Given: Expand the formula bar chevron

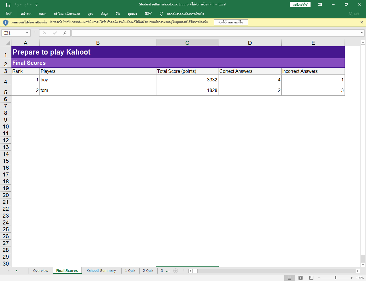Looking at the screenshot, I should pos(362,33).
